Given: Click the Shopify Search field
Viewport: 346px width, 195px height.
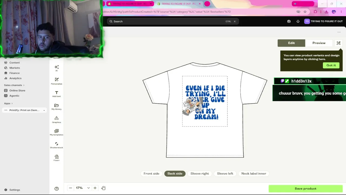Looking at the screenshot, I should (x=173, y=21).
